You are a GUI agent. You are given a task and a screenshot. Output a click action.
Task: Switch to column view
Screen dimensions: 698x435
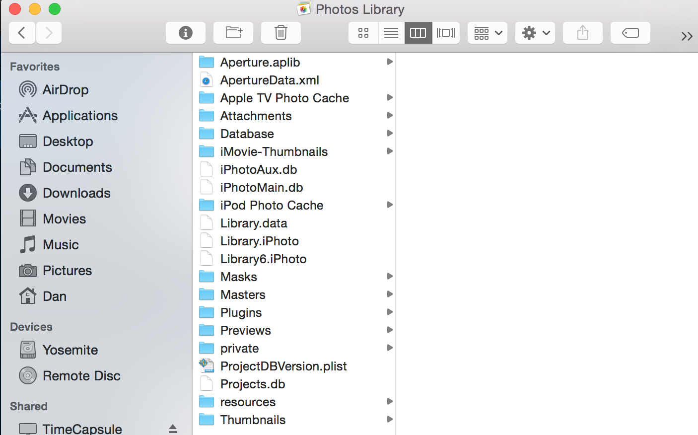[418, 33]
